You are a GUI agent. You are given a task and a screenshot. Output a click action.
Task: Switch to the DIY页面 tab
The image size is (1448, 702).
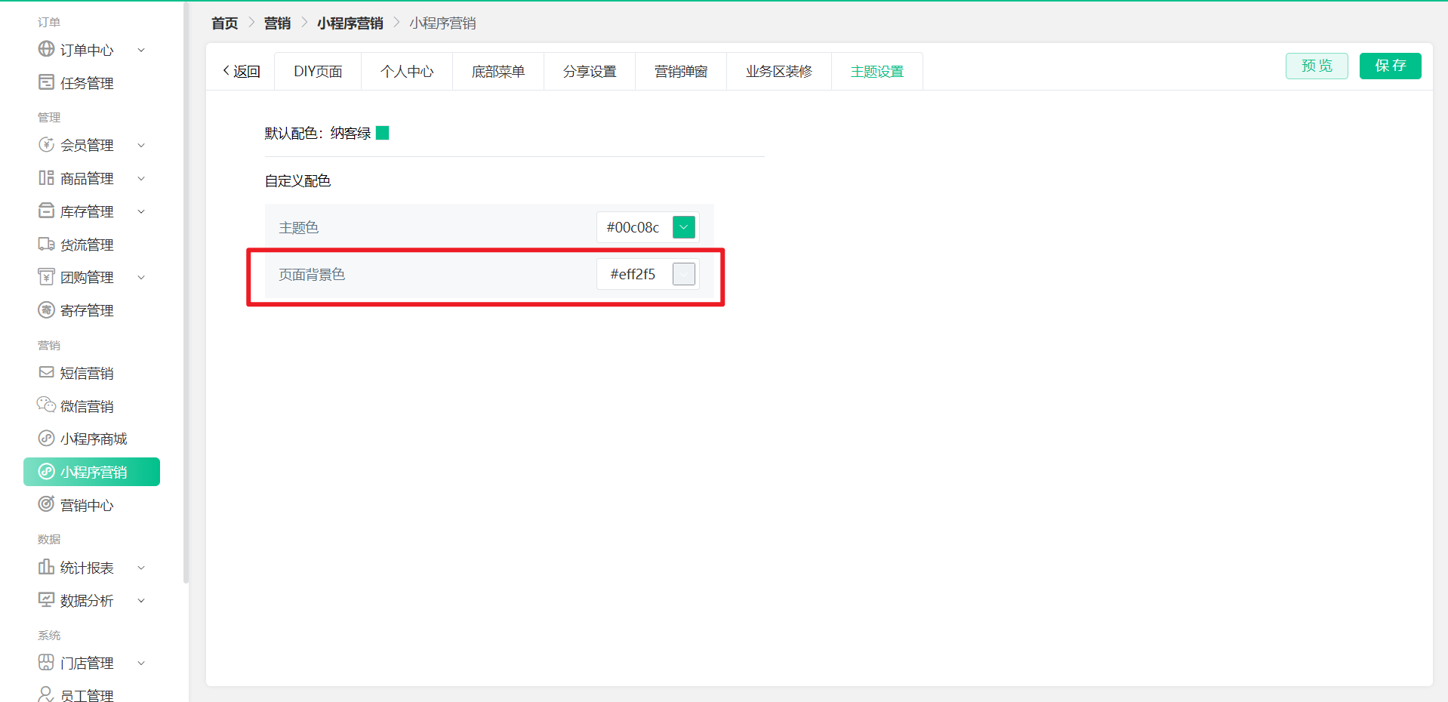coord(318,71)
